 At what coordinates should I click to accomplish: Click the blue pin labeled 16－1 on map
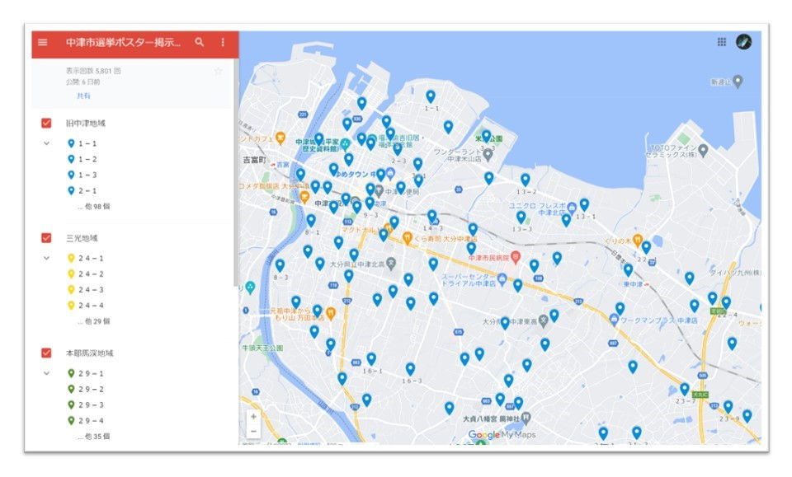tap(371, 358)
